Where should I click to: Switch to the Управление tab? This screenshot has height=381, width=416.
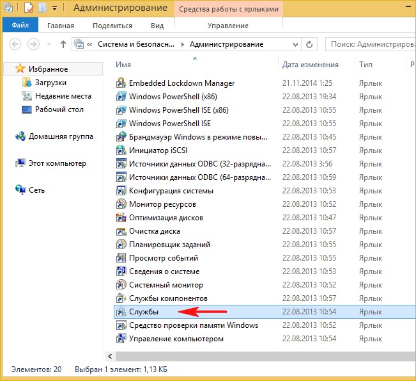click(x=228, y=26)
